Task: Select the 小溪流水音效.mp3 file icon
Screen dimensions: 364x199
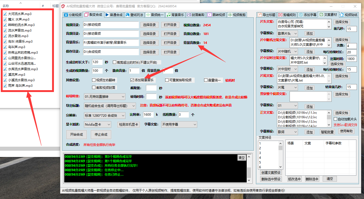Action: coord(5,80)
